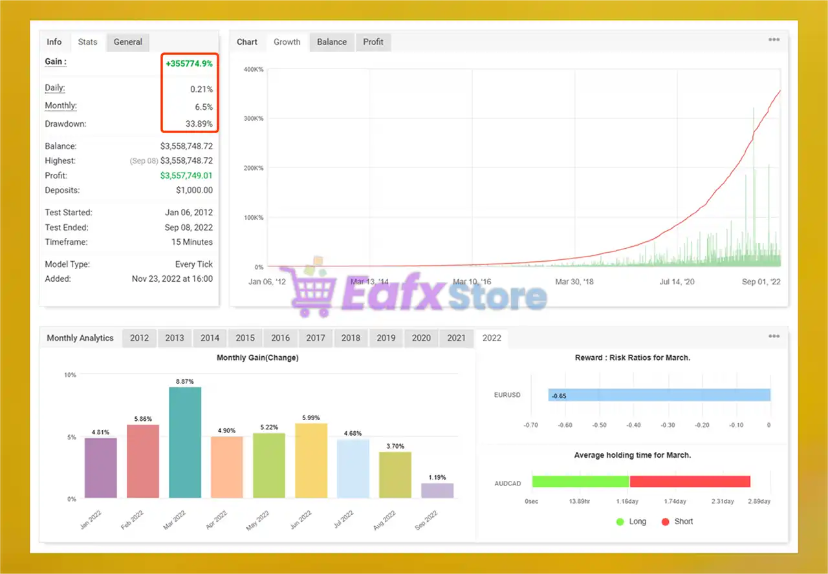Toggle the green Long legend marker
The image size is (828, 574).
point(620,522)
